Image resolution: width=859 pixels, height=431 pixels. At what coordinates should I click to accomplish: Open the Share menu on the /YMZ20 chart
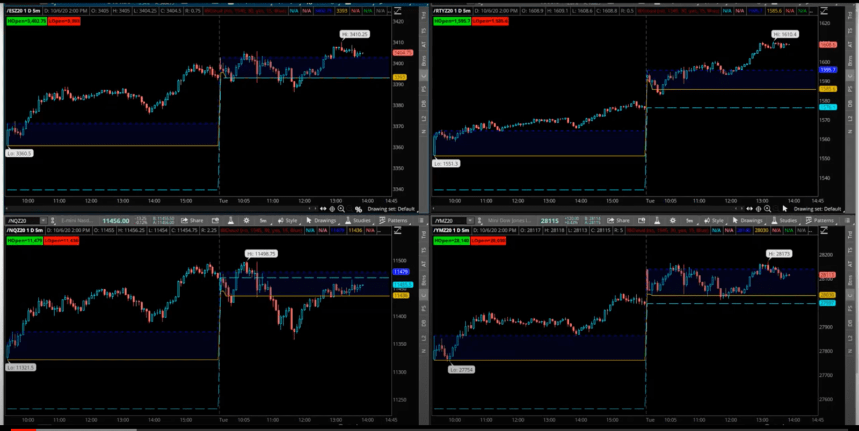(618, 221)
